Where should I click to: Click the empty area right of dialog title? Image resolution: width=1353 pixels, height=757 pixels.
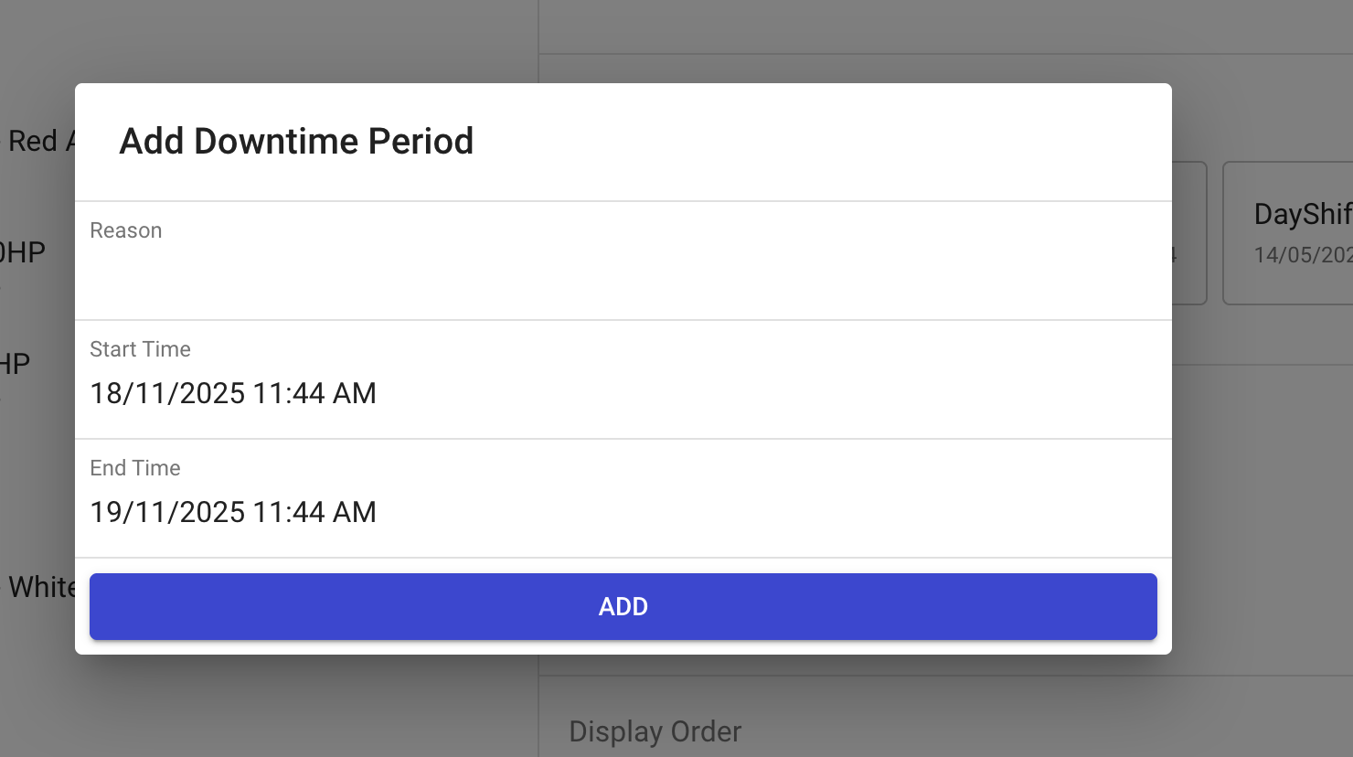coord(823,142)
